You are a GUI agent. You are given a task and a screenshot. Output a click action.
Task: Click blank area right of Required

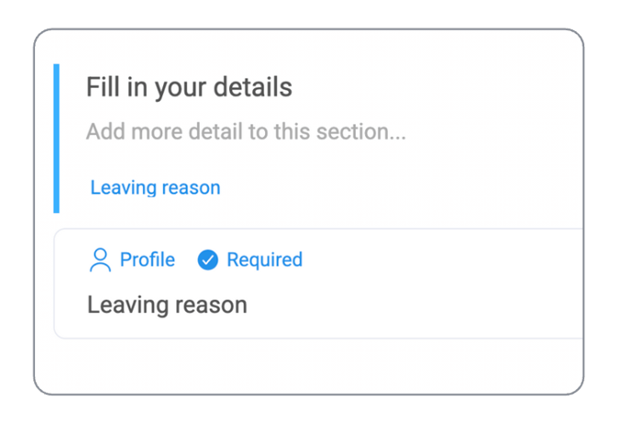[x=443, y=260]
